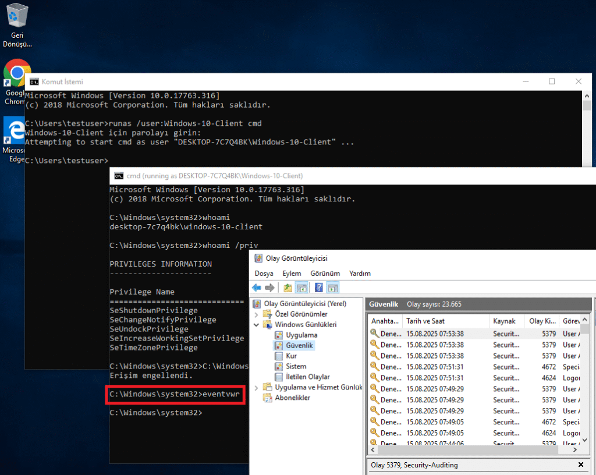Select the 4624 event at 07:51:31
The width and height of the screenshot is (596, 475).
[x=474, y=378]
